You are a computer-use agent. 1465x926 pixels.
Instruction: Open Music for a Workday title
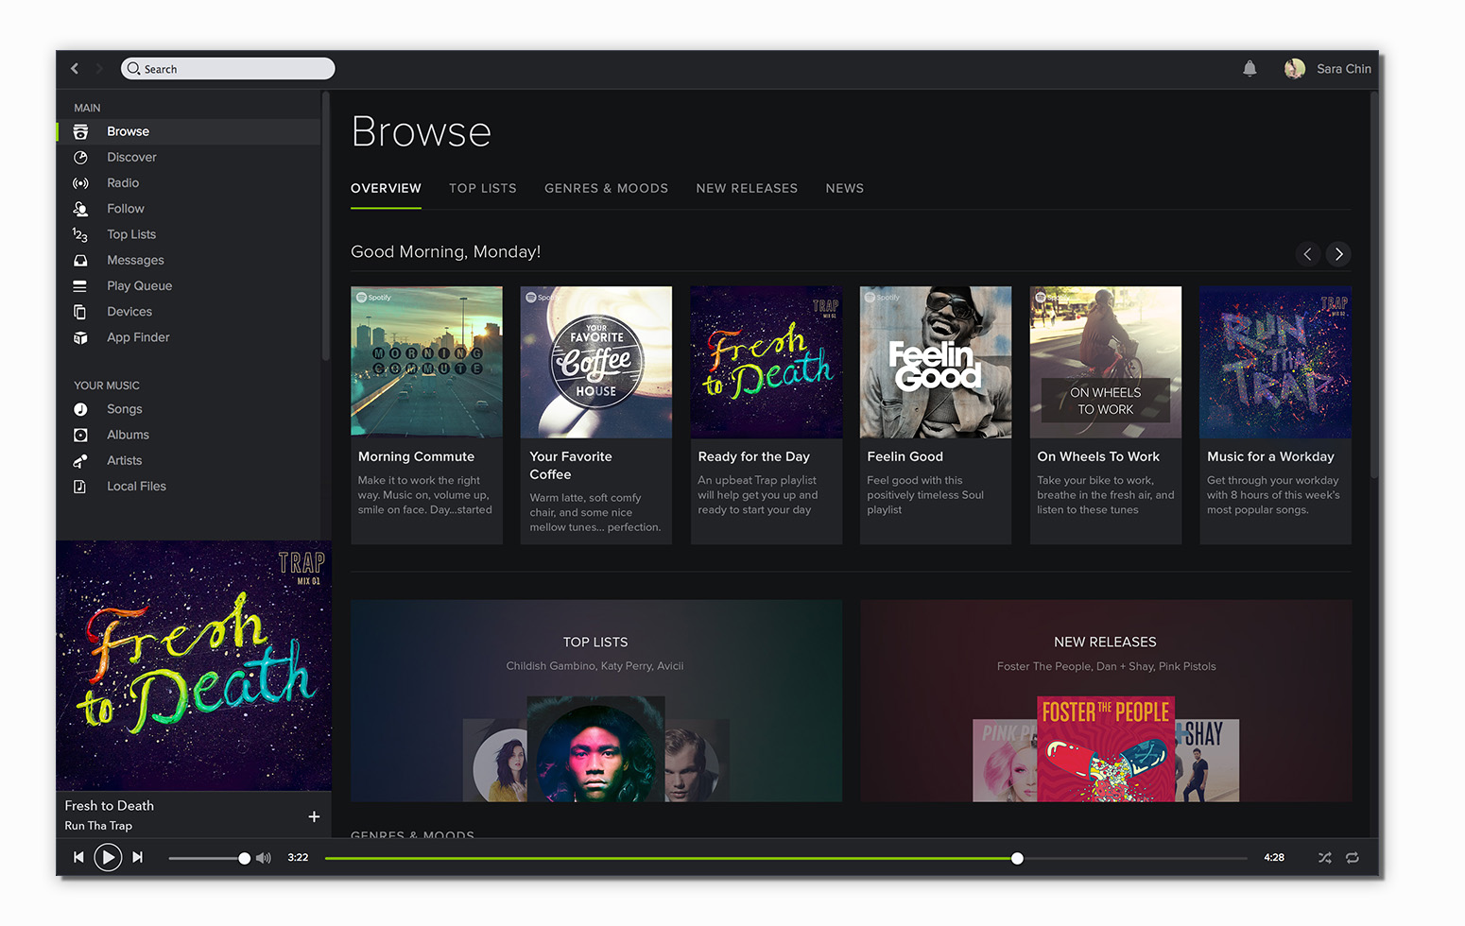click(x=1270, y=456)
